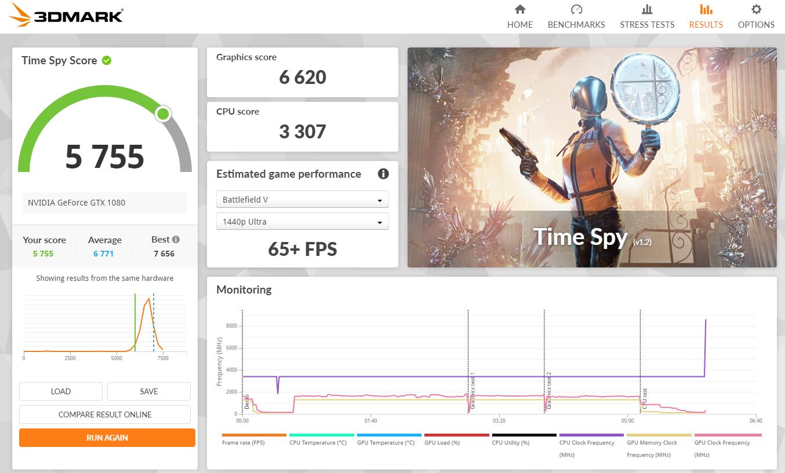The width and height of the screenshot is (785, 473).
Task: Toggle the CPU Clock Frequency legend swatch
Action: 592,435
